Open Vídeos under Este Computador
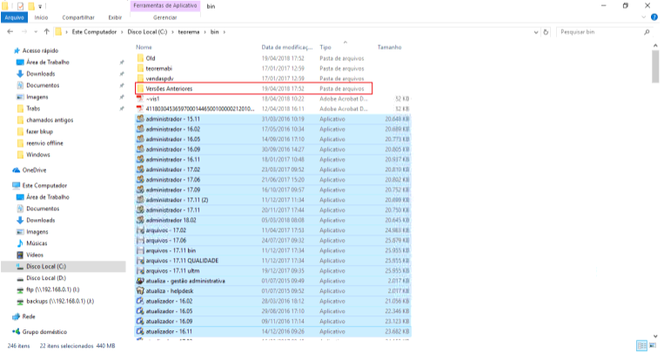The height and width of the screenshot is (352, 664). click(35, 255)
